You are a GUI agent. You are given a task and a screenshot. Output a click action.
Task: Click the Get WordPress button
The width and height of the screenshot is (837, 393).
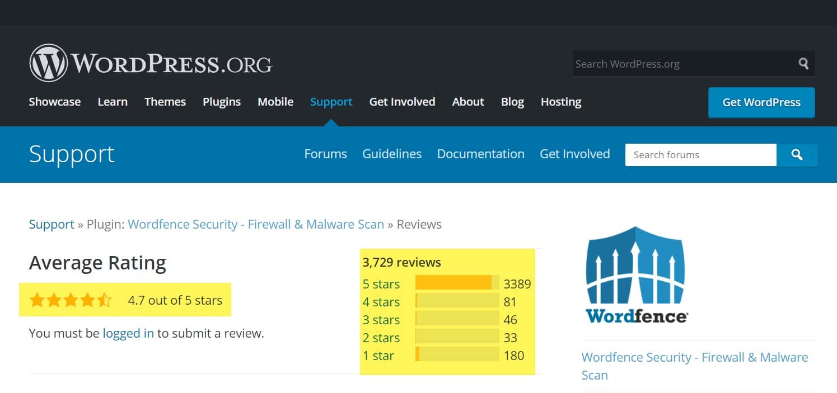click(761, 102)
